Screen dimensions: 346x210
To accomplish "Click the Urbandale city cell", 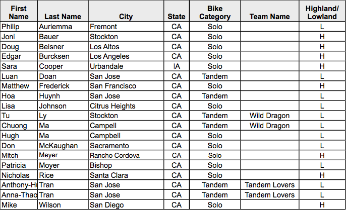I will pyautogui.click(x=126, y=66).
